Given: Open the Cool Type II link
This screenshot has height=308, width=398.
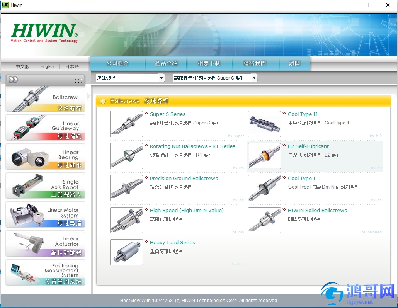Looking at the screenshot, I should 302,114.
